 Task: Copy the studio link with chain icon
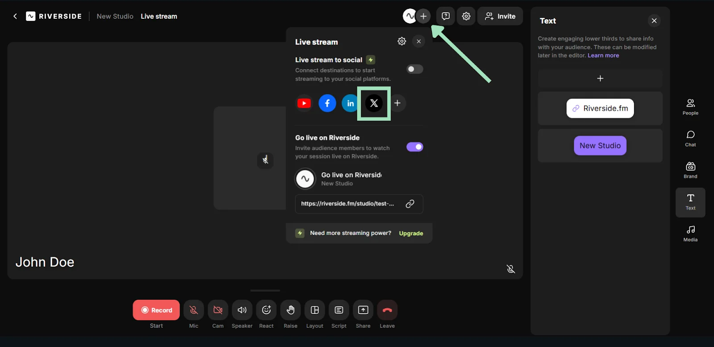pos(410,204)
